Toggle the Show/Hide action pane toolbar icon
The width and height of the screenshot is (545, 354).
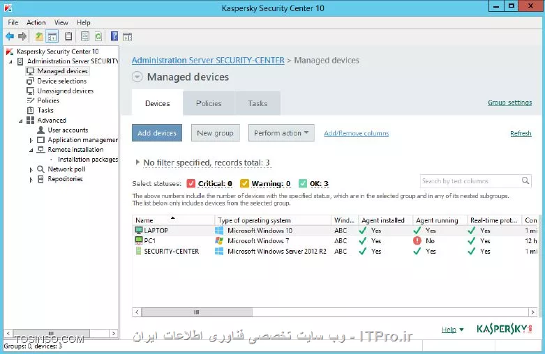(128, 36)
